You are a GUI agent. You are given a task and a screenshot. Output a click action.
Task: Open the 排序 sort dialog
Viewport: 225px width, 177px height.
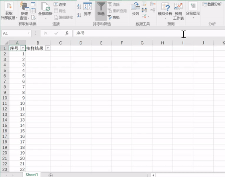coord(87,9)
